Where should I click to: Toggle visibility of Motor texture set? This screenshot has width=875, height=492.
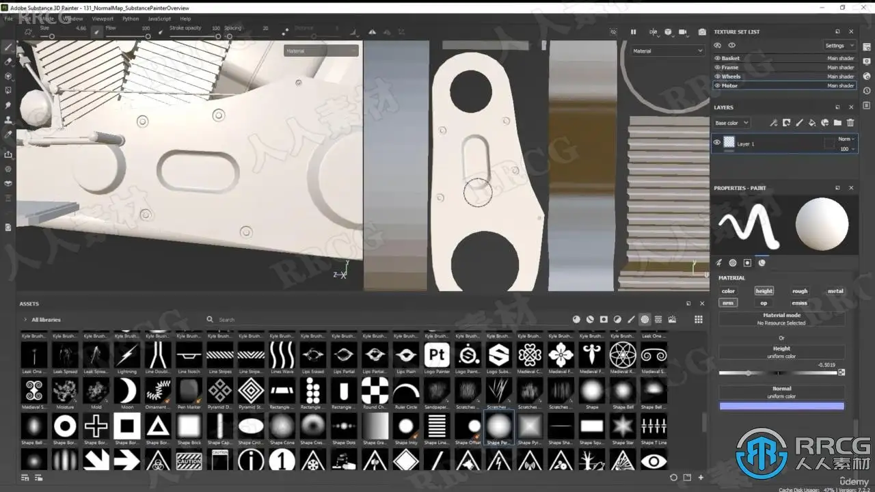718,85
